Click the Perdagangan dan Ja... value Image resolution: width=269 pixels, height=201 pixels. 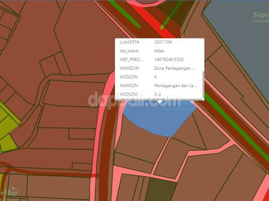point(175,86)
